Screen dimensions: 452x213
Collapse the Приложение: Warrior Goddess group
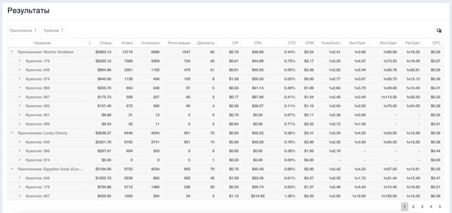[11, 52]
